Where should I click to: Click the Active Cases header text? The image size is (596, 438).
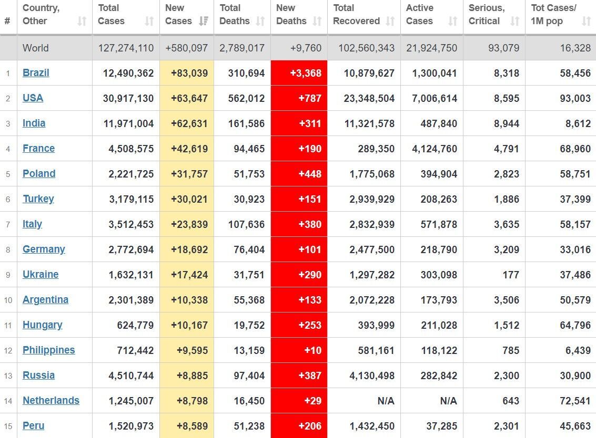(x=420, y=14)
